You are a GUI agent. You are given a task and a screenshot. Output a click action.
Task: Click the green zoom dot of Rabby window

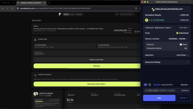click(148, 2)
